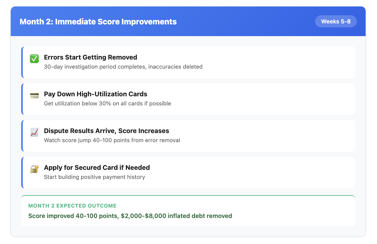
Task: Select the Month 2: Immediate Score Improvements heading
Action: (x=98, y=21)
